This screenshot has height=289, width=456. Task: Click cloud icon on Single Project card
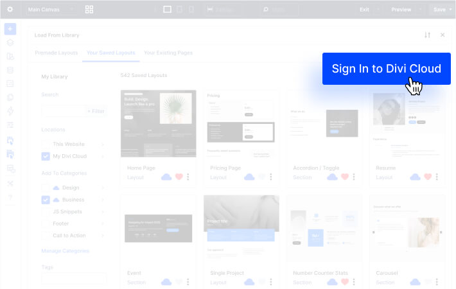click(x=249, y=282)
